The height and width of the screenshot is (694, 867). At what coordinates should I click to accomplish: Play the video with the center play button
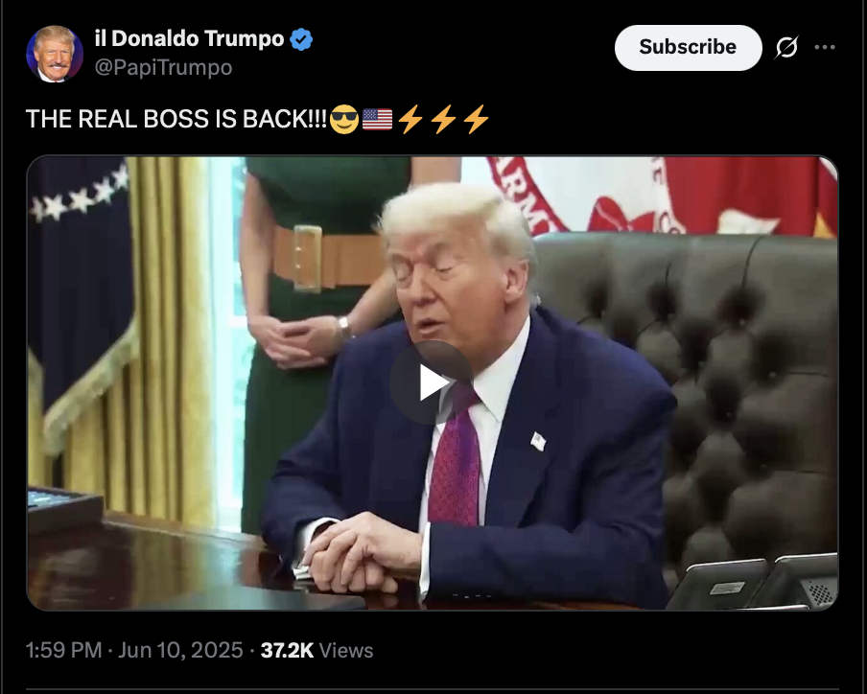pyautogui.click(x=432, y=382)
